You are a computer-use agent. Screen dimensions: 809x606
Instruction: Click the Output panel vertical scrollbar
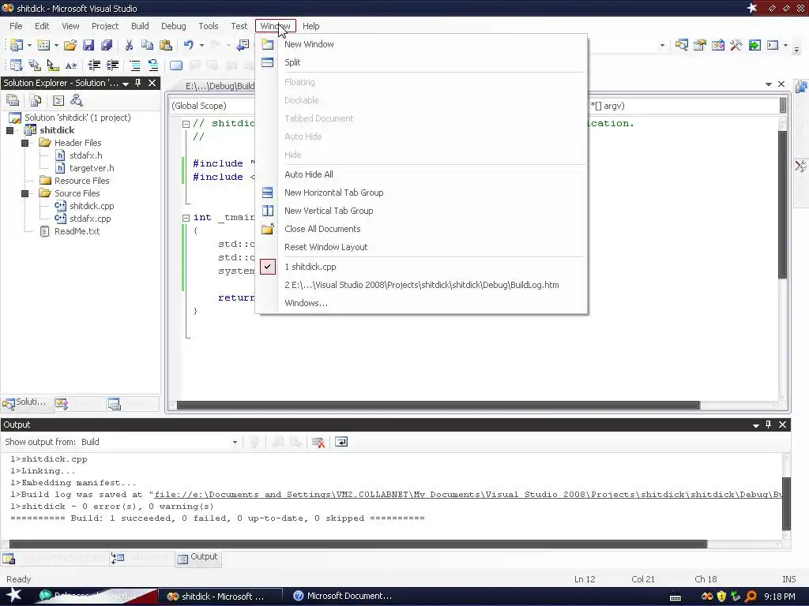click(x=786, y=503)
